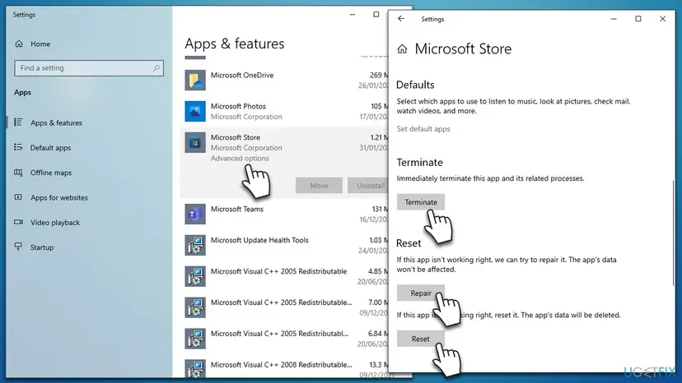Open Apps for websites settings

click(x=59, y=197)
